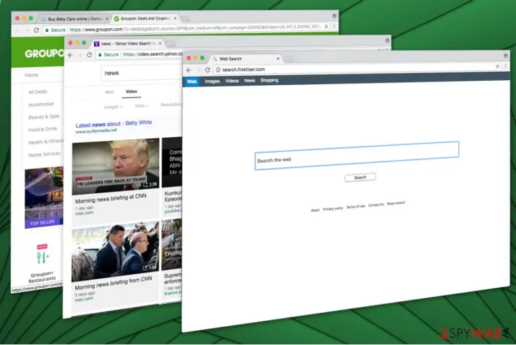Open new tab in Yahoo window
The height and width of the screenshot is (345, 516).
tap(171, 44)
